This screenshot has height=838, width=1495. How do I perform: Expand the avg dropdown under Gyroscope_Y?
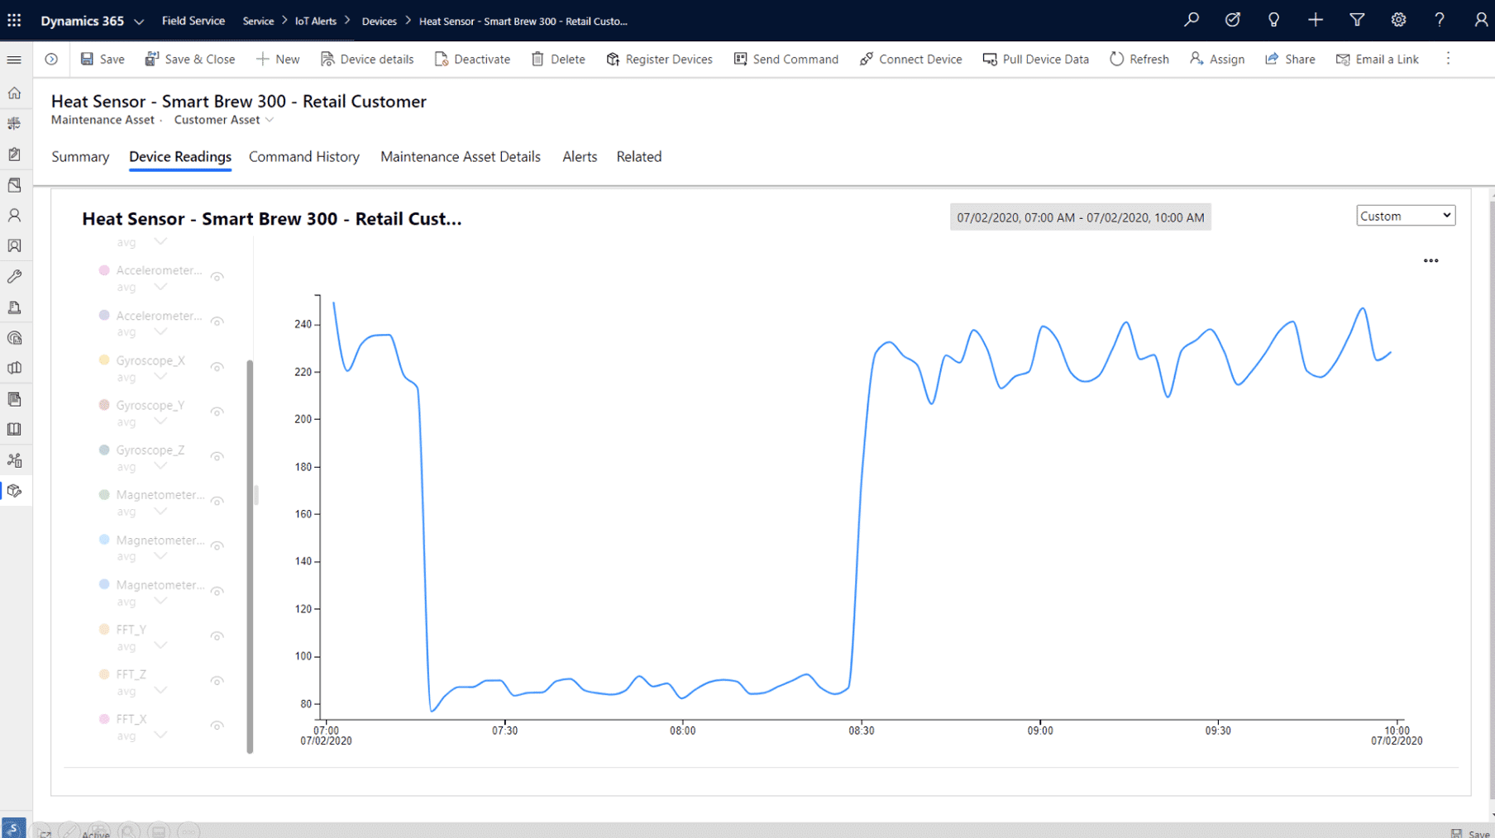coord(160,421)
